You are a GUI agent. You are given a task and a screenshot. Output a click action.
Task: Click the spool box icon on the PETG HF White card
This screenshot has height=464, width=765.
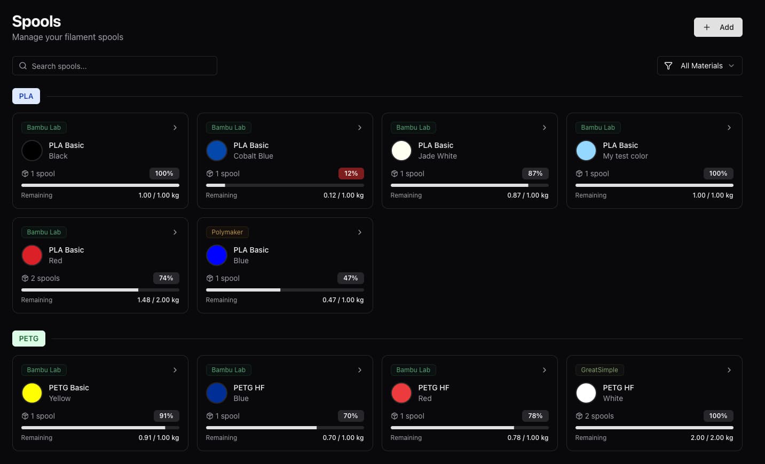point(579,416)
